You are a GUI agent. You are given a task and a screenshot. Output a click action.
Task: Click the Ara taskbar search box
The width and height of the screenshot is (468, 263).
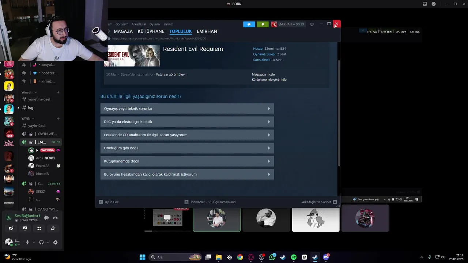coord(175,257)
